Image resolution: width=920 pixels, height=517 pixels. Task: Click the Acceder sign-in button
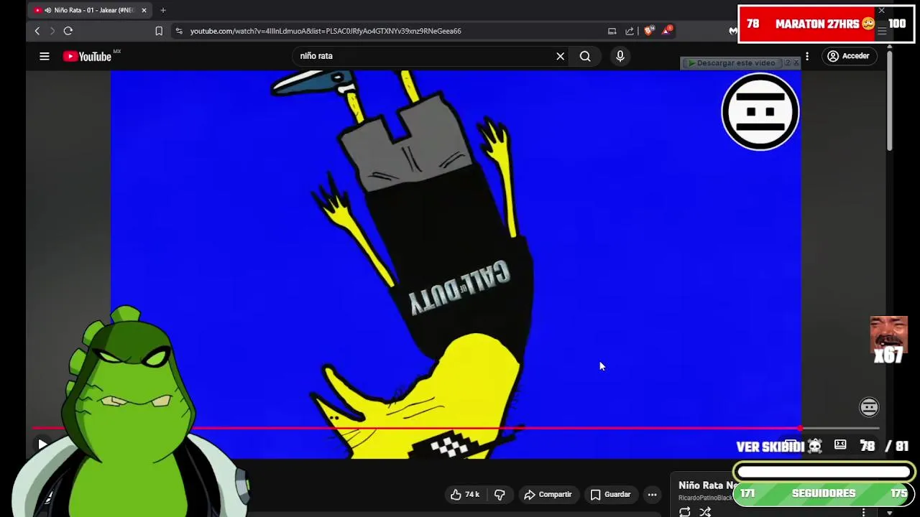(848, 56)
